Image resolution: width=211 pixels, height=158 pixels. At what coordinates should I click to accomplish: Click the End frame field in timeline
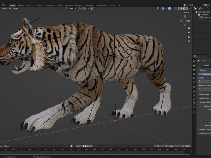186,146
